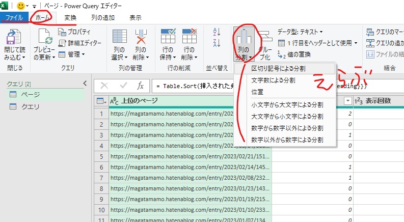The image size is (404, 222).
Task: Click the URL cell ending 2023/01/23/143...
Action: click(190, 188)
